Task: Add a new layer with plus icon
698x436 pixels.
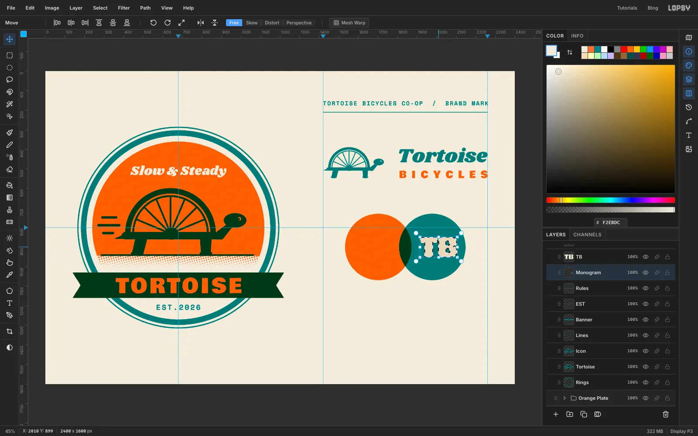Action: (556, 414)
